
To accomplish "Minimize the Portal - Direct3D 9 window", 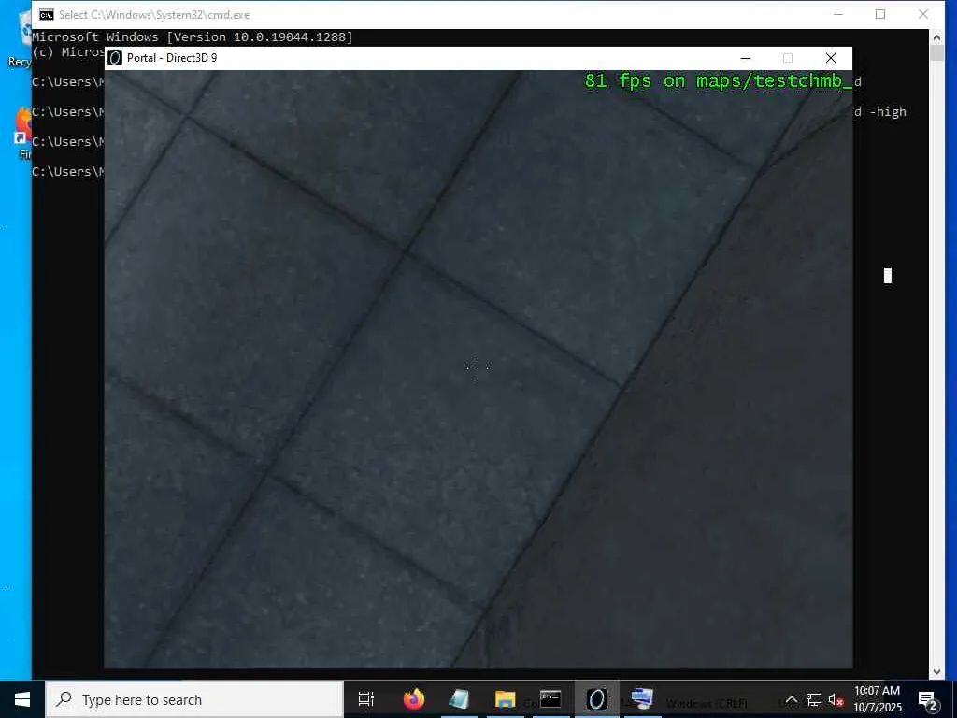I will [745, 58].
